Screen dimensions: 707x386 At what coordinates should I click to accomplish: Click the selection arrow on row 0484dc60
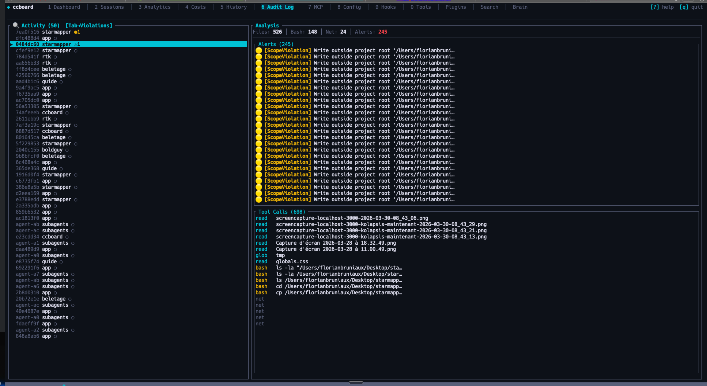11,44
